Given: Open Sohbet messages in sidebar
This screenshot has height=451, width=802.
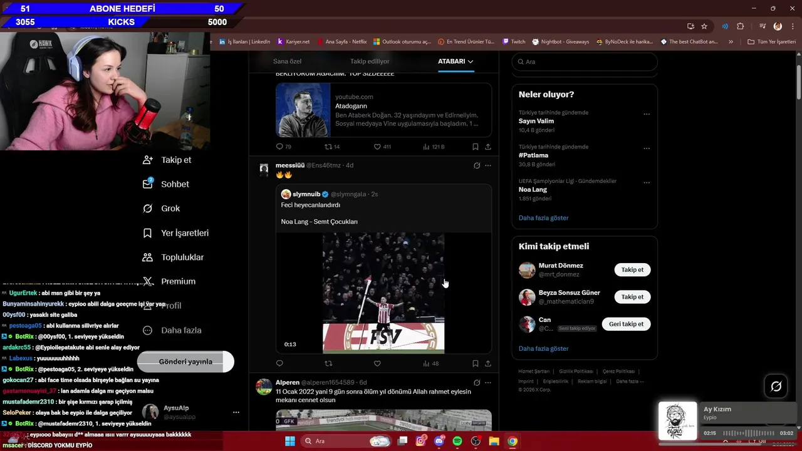Looking at the screenshot, I should click(166, 184).
